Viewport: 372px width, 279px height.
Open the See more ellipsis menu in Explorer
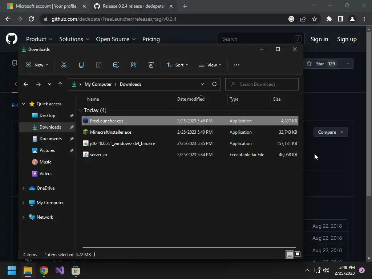(x=236, y=65)
